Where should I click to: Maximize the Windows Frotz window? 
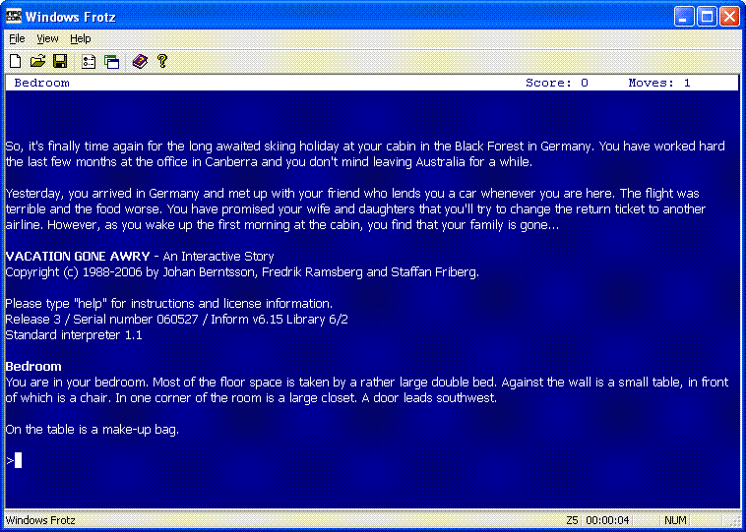click(x=707, y=17)
